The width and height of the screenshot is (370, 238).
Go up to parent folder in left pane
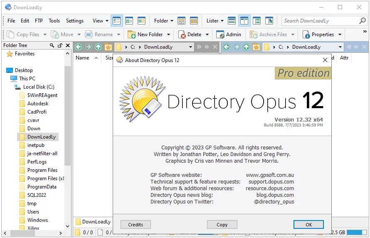98,47
